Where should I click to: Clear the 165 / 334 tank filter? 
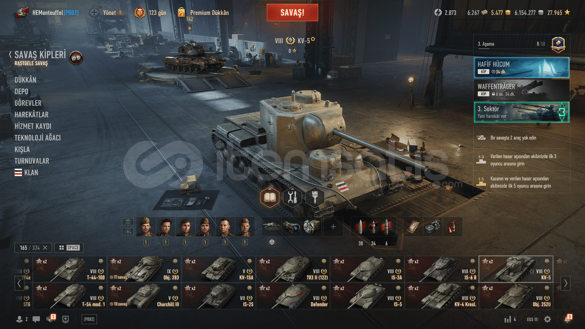point(45,248)
